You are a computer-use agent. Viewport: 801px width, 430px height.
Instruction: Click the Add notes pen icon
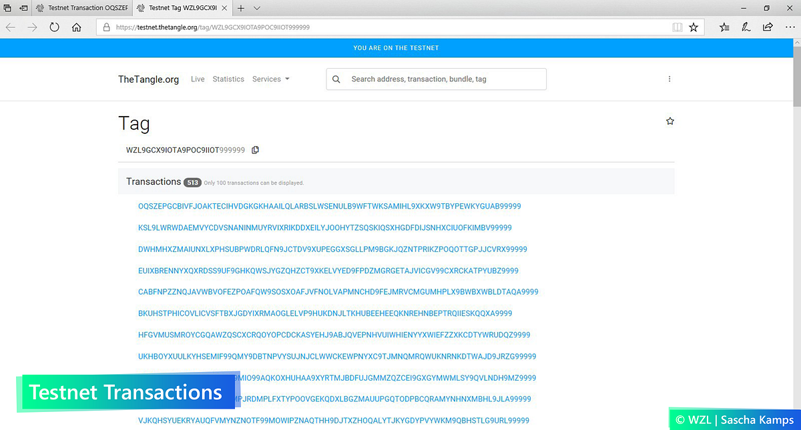coord(746,27)
